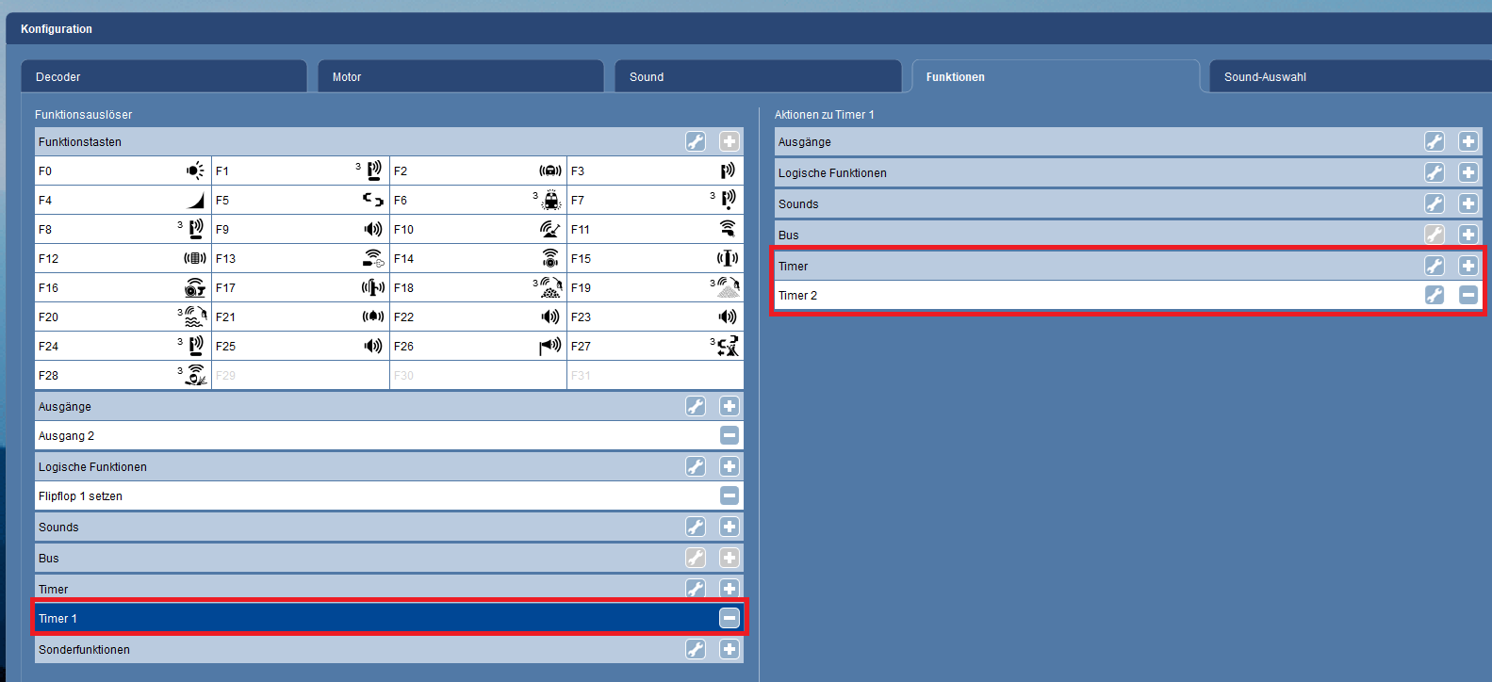Expand right-panel Bus section with plus
The image size is (1492, 682).
[x=1468, y=235]
